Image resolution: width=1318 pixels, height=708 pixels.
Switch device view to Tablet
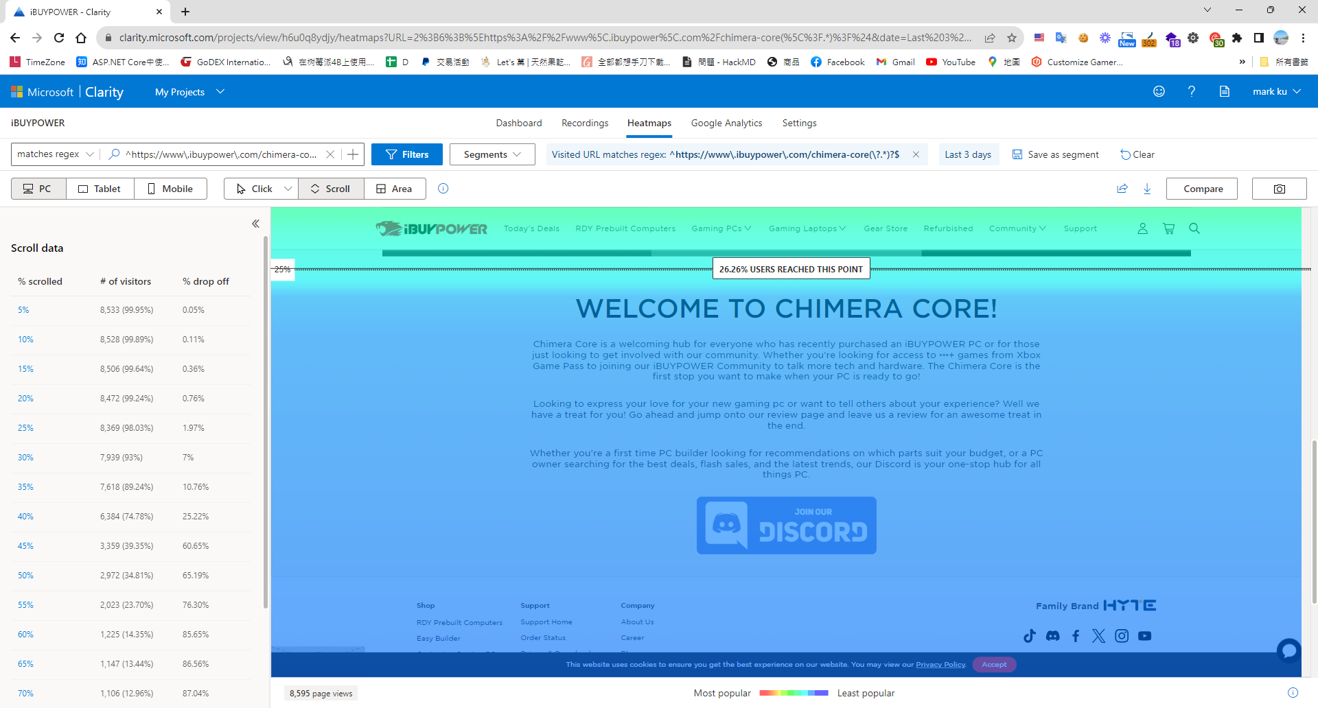(x=100, y=189)
